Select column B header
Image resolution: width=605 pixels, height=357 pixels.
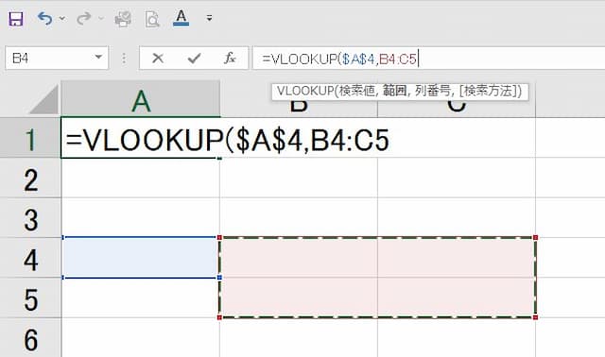coord(299,108)
